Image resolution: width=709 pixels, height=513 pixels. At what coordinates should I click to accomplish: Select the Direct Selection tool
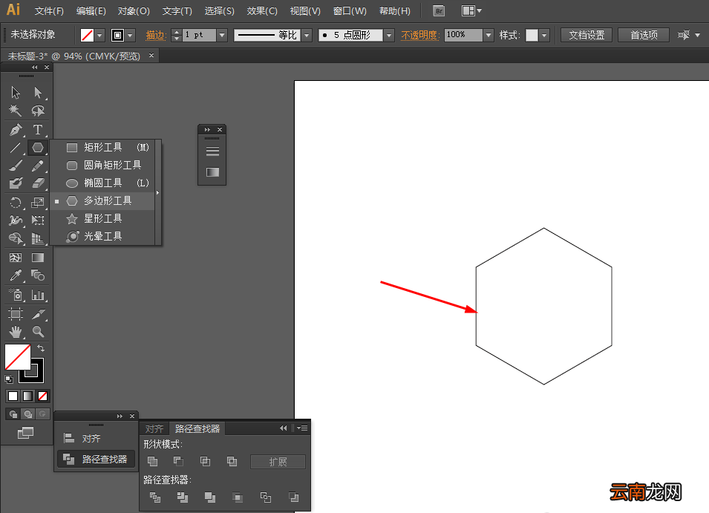(38, 93)
